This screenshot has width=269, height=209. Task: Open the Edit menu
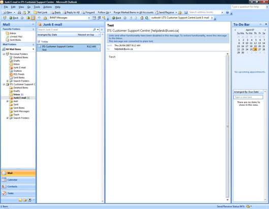[13, 7]
